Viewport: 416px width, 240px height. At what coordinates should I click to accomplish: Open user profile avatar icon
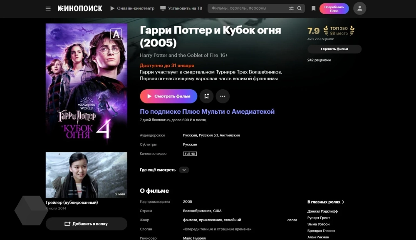pyautogui.click(x=359, y=8)
